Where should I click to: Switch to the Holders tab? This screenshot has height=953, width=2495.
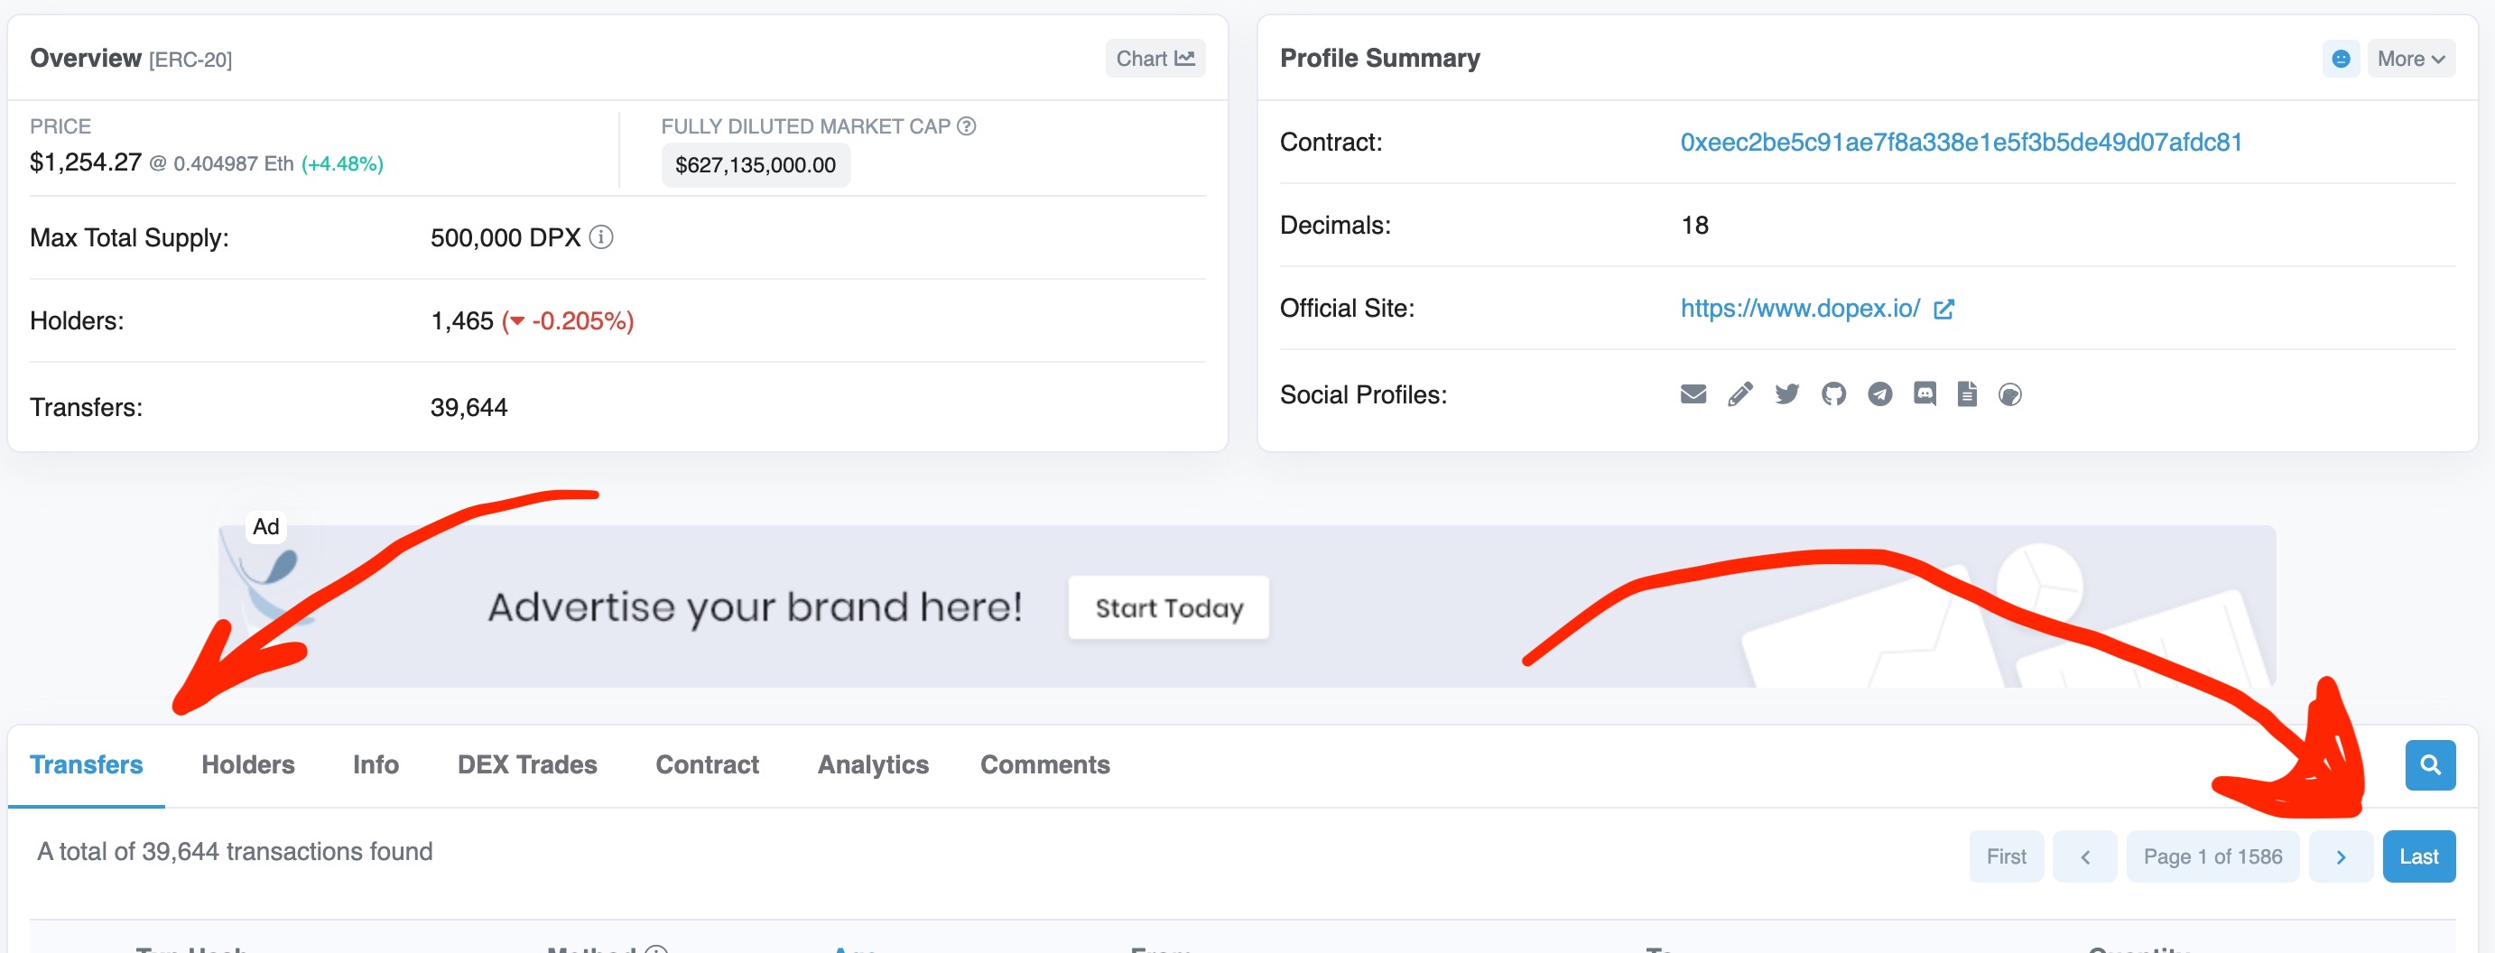(x=248, y=765)
